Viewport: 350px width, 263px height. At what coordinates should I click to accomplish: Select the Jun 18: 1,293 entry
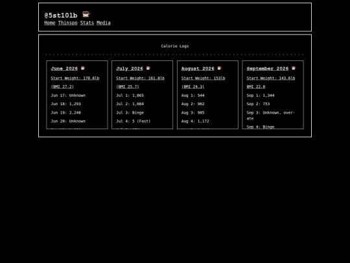click(x=66, y=104)
